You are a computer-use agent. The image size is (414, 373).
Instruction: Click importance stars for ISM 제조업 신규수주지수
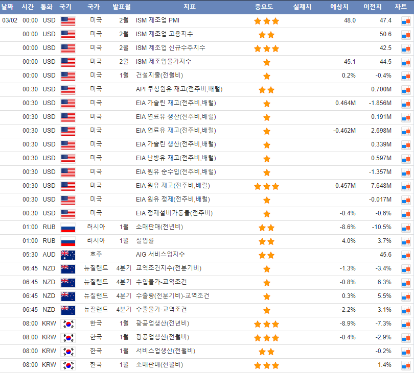tap(266, 48)
